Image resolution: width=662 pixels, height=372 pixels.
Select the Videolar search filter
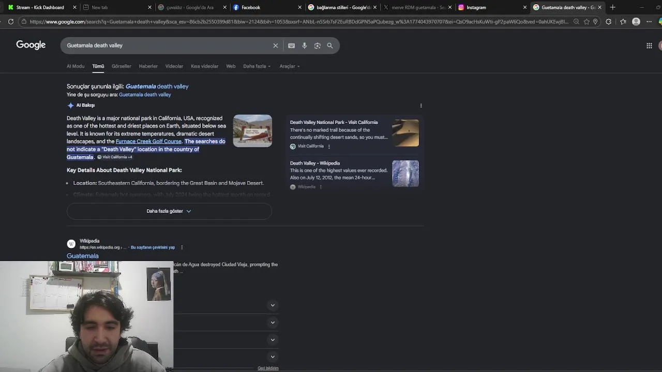click(x=174, y=66)
